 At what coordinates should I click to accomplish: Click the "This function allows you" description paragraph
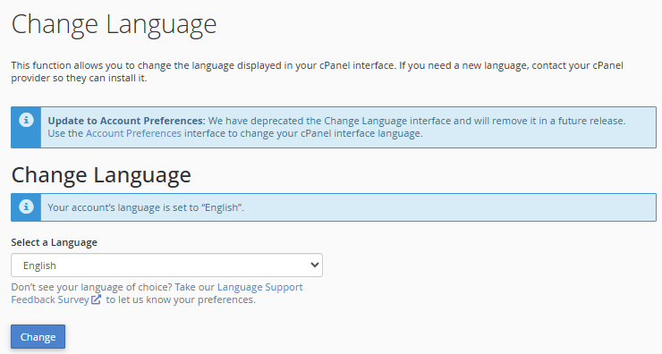coord(317,72)
